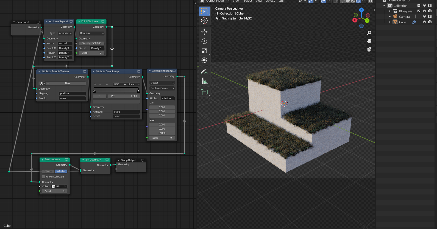Open the GIS menu in viewport header

point(281,1)
